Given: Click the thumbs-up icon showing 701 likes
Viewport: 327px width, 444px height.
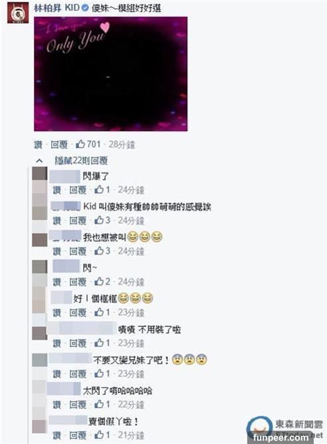Looking at the screenshot, I should (x=80, y=144).
